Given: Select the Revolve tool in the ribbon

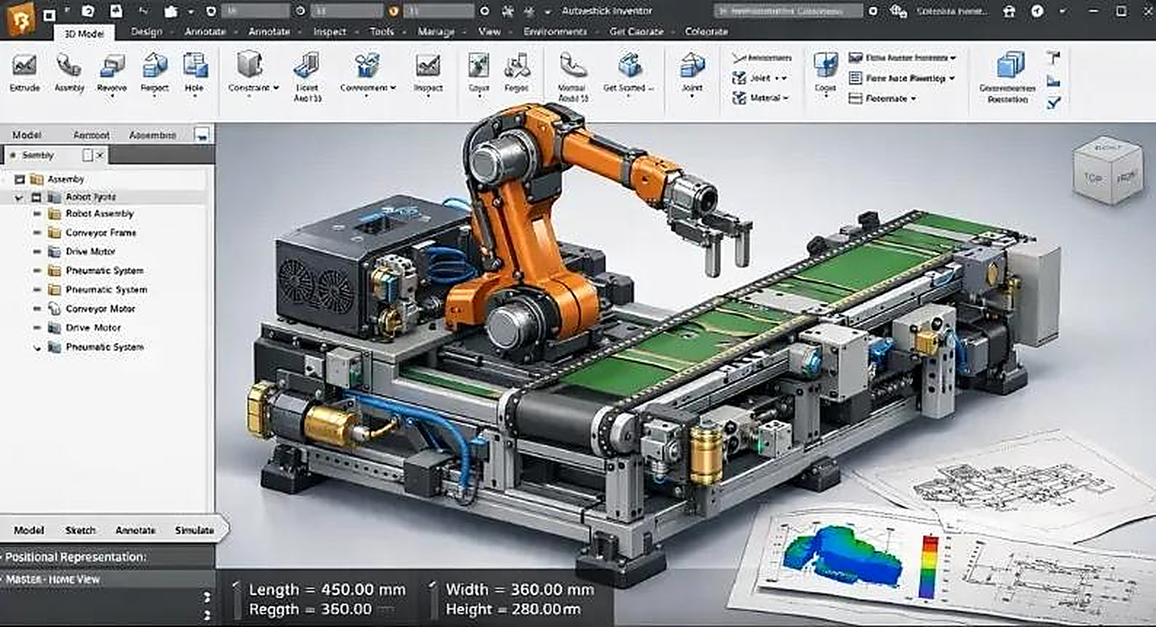Looking at the screenshot, I should click(112, 73).
